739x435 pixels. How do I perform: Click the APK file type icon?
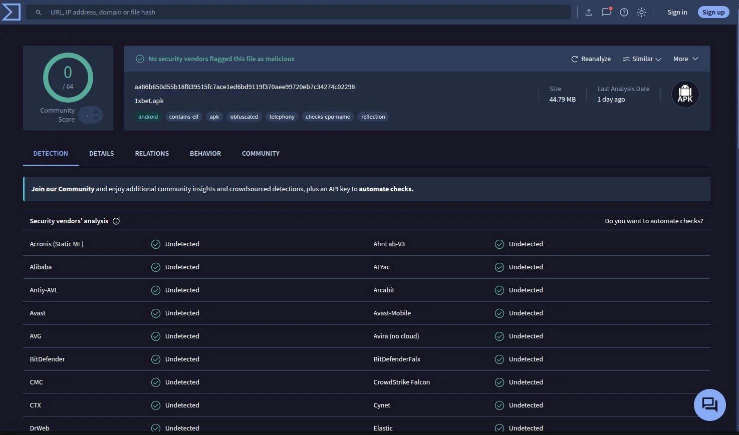685,94
